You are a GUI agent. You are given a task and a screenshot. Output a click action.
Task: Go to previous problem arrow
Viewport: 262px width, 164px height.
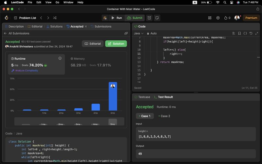point(41,18)
